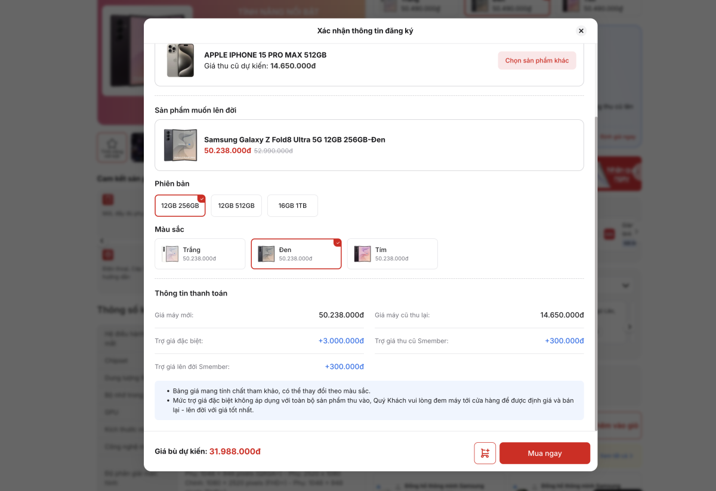Click the APPLE IPHONE 15 PRO MAX 512GB title
Image resolution: width=716 pixels, height=491 pixels.
click(x=265, y=55)
